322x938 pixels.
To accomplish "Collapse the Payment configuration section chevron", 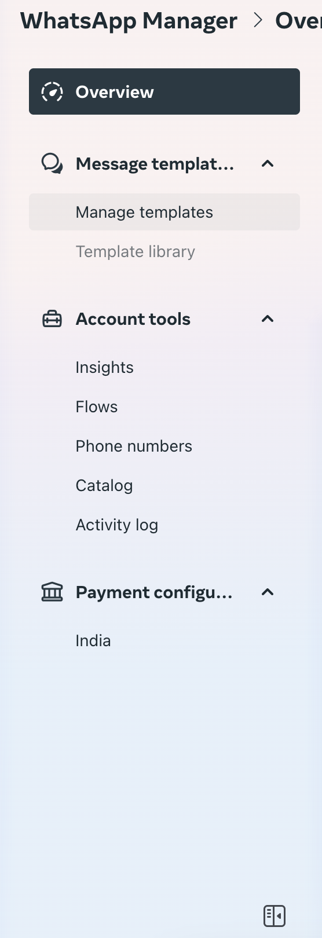I will (x=268, y=592).
